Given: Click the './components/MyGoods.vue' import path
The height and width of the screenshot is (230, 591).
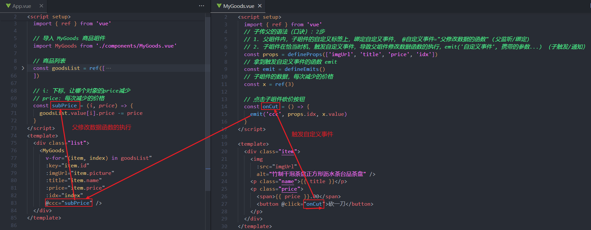Looking at the screenshot, I should (x=136, y=46).
